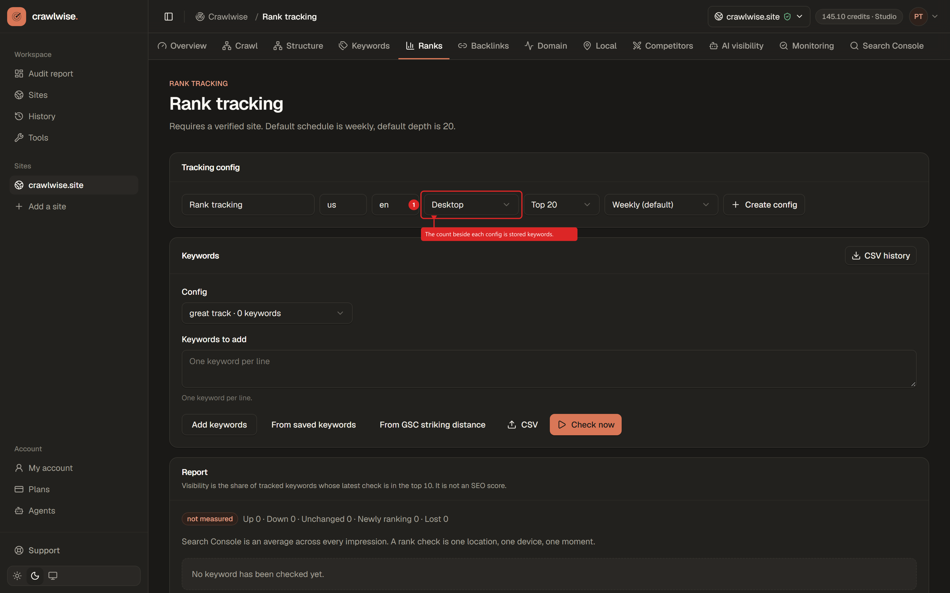Open Sites in the Workspace sidebar

coord(74,95)
